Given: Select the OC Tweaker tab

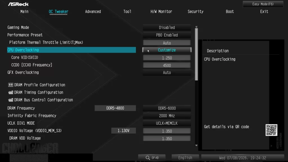Looking at the screenshot, I should (58, 12).
